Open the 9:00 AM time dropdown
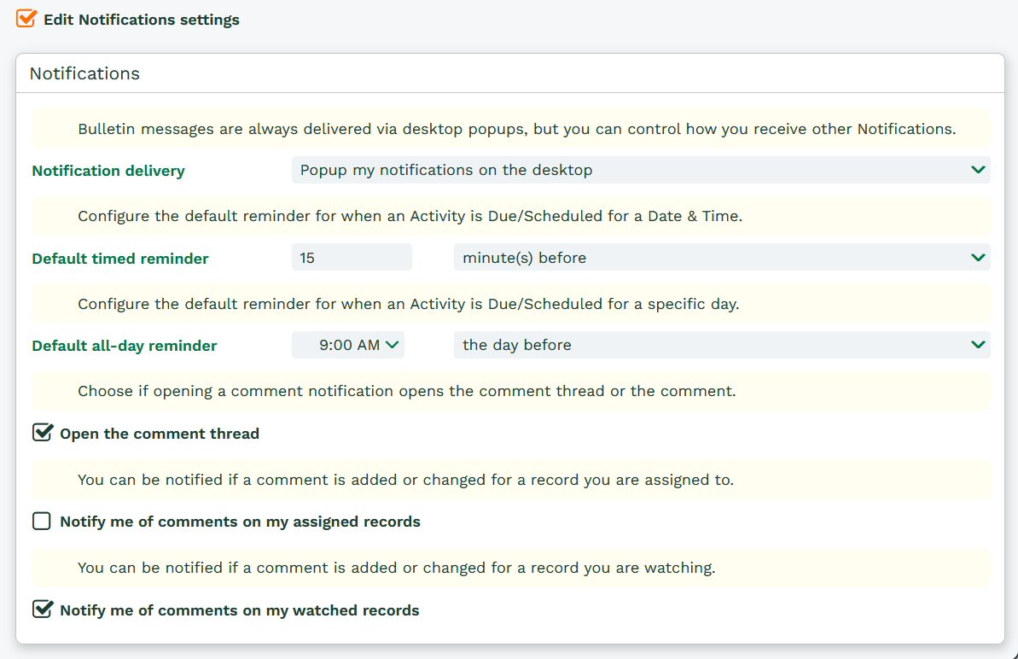 pyautogui.click(x=348, y=345)
